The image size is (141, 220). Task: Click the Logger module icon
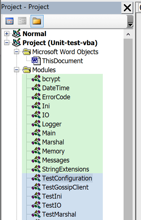pyautogui.click(x=36, y=124)
